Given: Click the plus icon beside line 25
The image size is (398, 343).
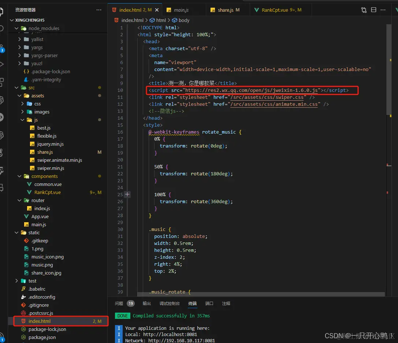Looking at the screenshot, I should tap(127, 195).
